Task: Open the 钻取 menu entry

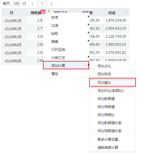Action: (66, 33)
